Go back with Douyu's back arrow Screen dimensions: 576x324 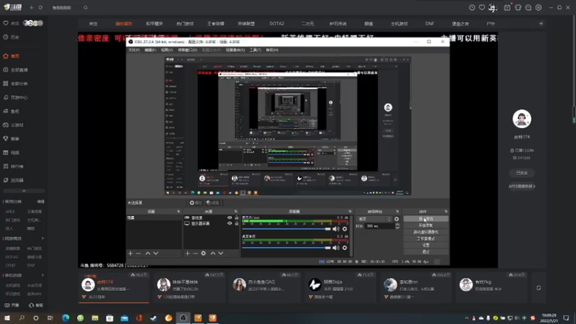point(32,7)
